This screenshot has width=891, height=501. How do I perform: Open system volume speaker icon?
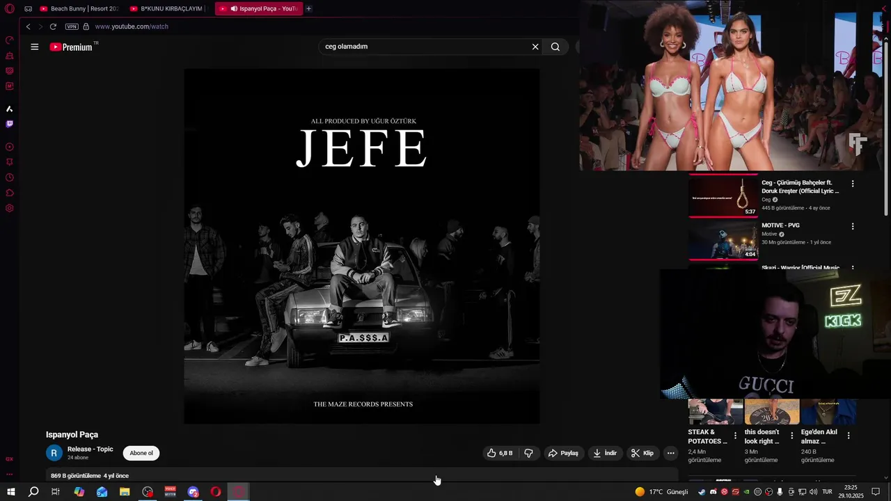(813, 492)
